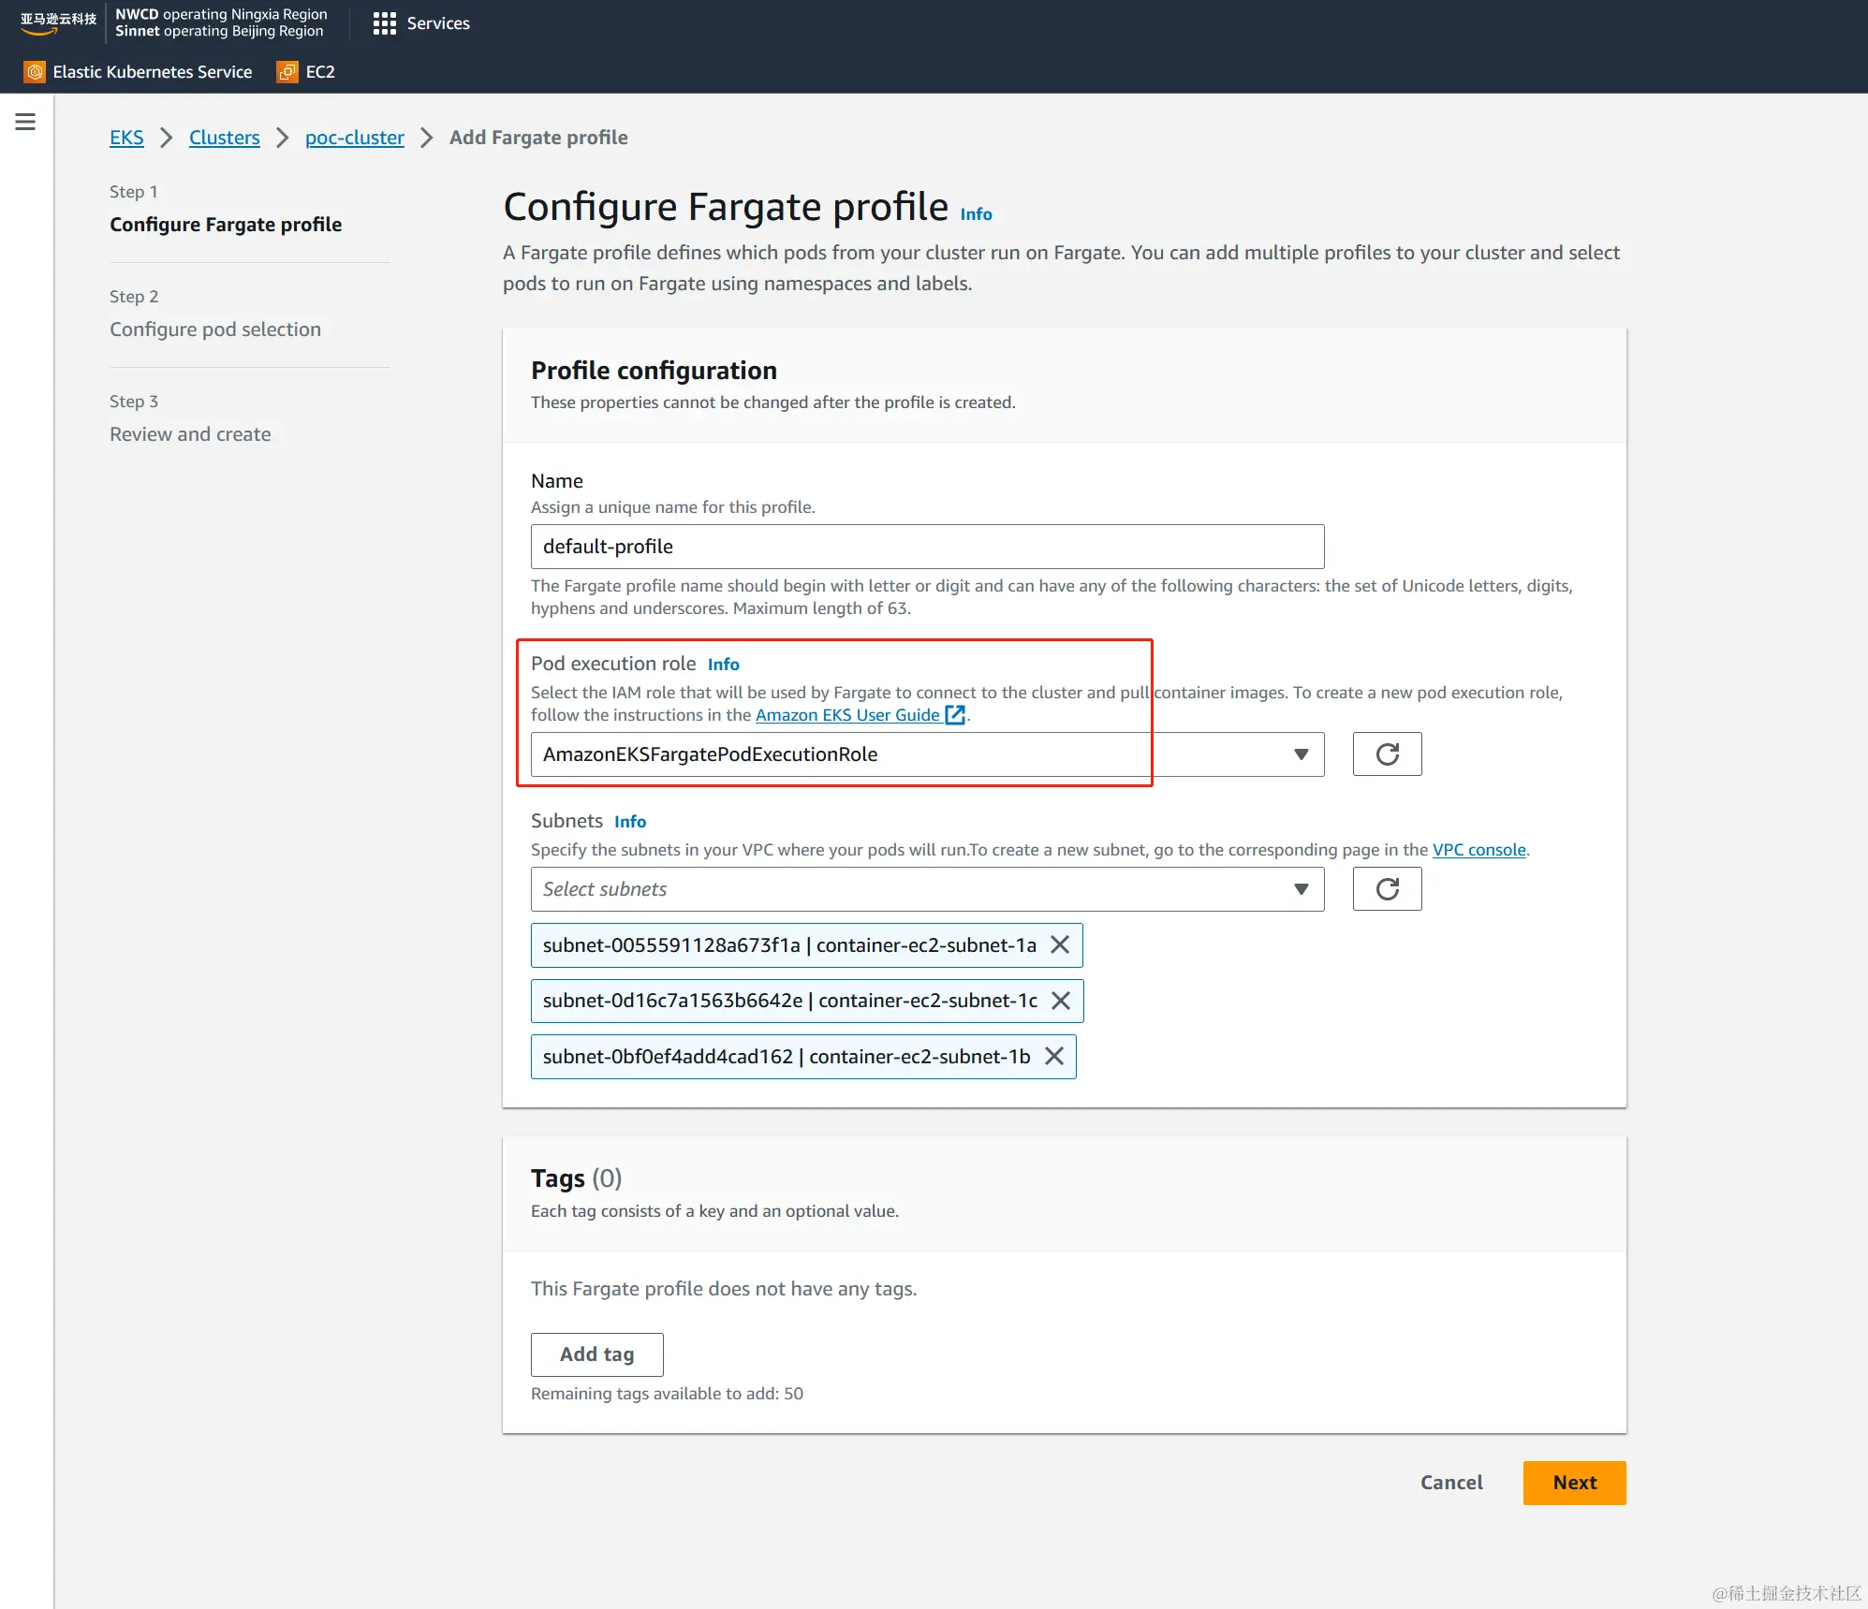The width and height of the screenshot is (1868, 1609).
Task: Select Step 2 Configure pod selection
Action: (x=215, y=329)
